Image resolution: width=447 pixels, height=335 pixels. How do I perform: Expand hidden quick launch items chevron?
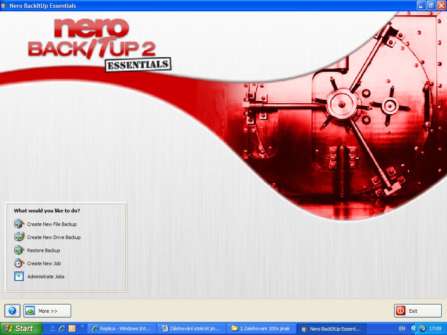pos(82,326)
